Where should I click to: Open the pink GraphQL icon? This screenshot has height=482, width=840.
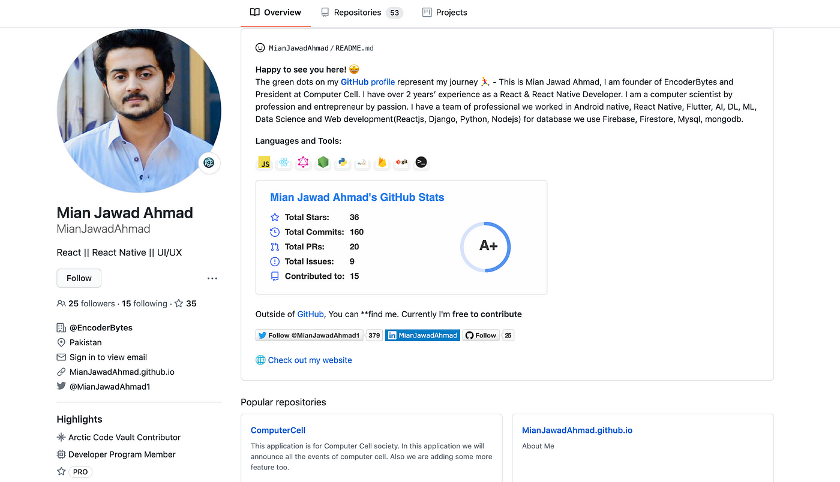click(x=304, y=162)
